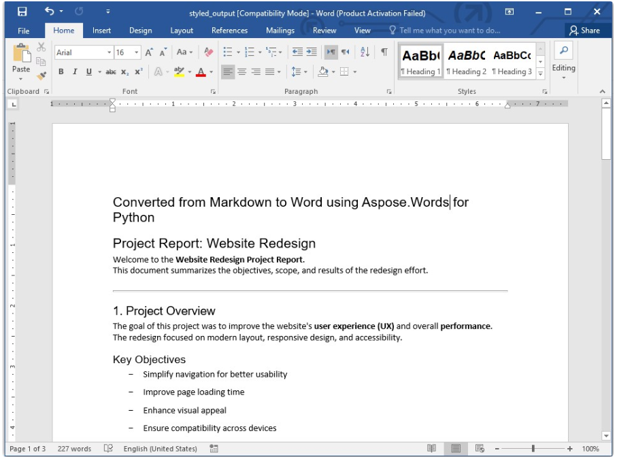Increase the paragraph indent

[312, 52]
